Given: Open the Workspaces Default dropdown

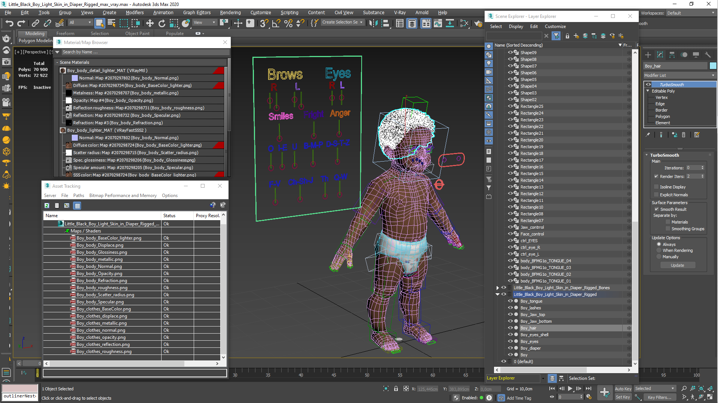Looking at the screenshot, I should [691, 13].
